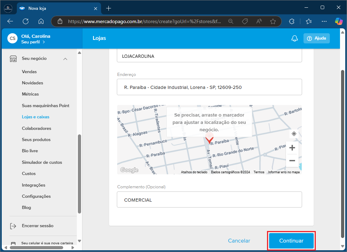Click the Complemento input field
Image resolution: width=347 pixels, height=252 pixels.
pos(209,199)
